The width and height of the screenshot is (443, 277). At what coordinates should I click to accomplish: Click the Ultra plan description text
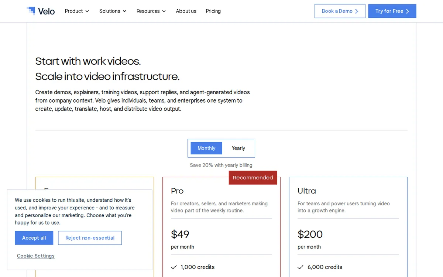tap(344, 207)
